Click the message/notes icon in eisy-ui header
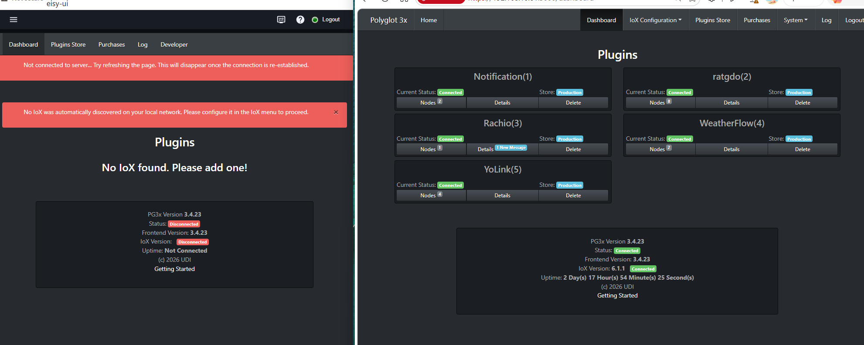The image size is (864, 345). 281,20
